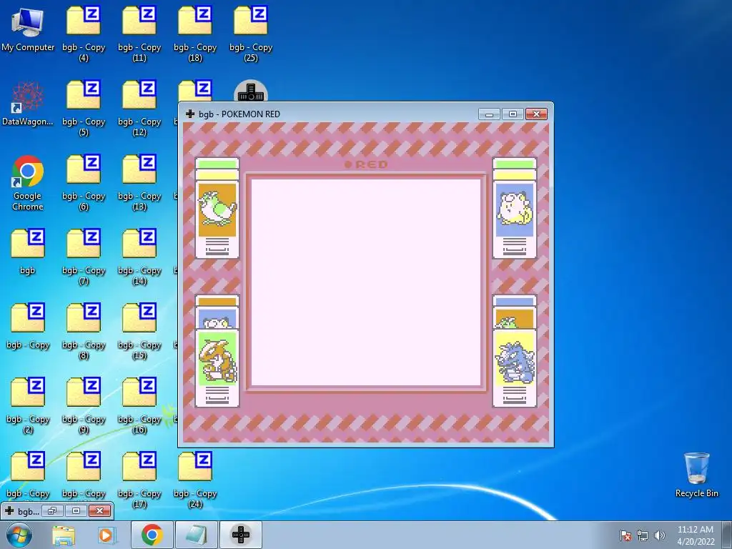This screenshot has height=549, width=732.
Task: Select the My Computer desktop icon
Action: coord(28,29)
